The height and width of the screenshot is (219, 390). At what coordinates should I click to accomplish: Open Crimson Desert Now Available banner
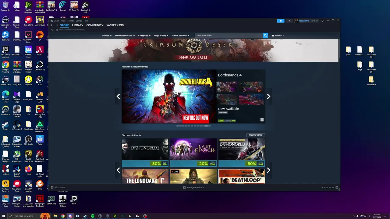(x=193, y=50)
